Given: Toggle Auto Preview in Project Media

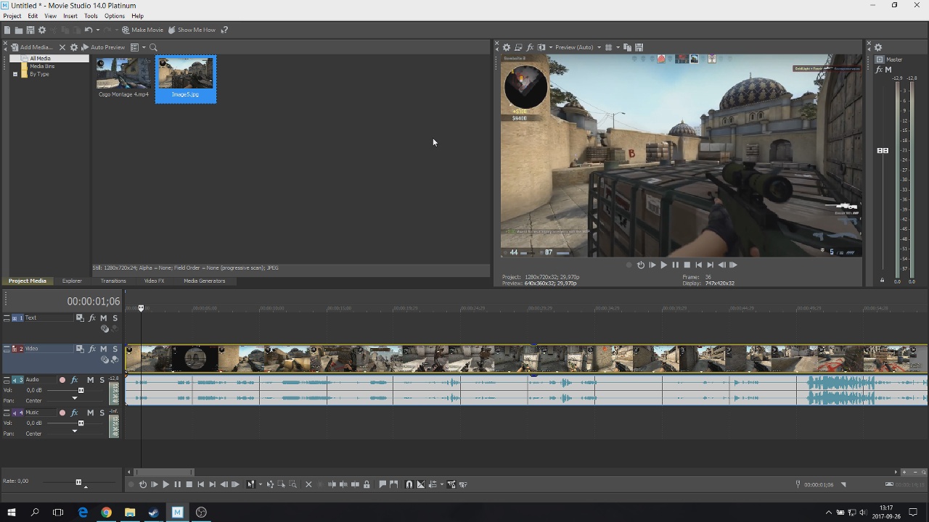Looking at the screenshot, I should tap(102, 47).
